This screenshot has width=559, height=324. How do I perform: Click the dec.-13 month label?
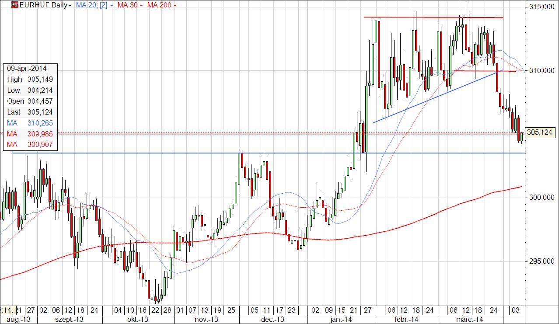click(x=273, y=320)
